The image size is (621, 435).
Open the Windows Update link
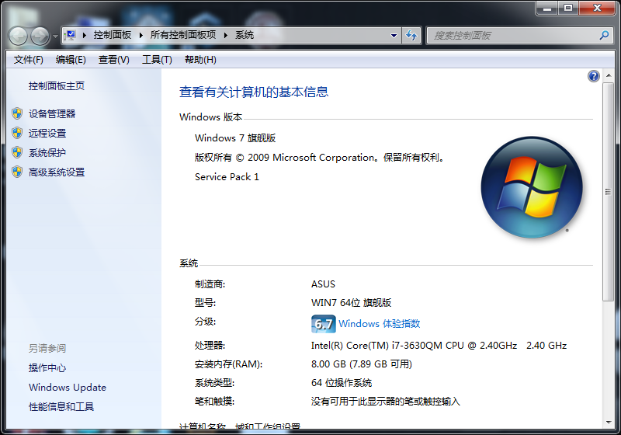point(68,388)
